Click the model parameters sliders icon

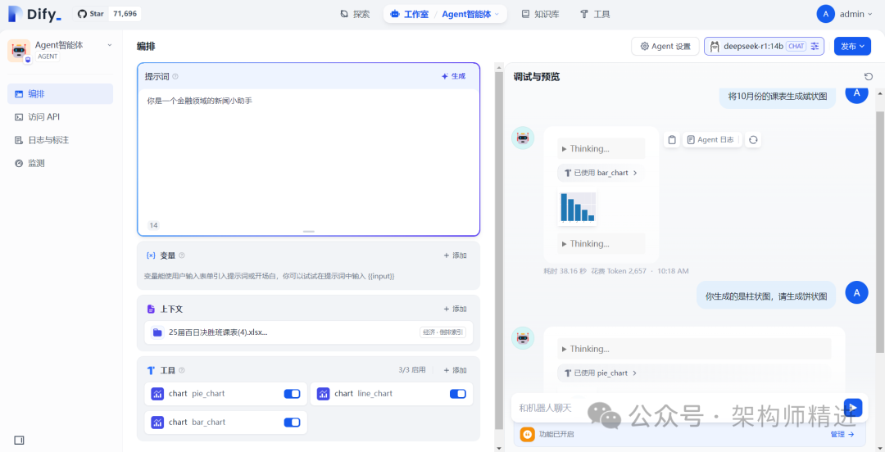click(x=815, y=47)
